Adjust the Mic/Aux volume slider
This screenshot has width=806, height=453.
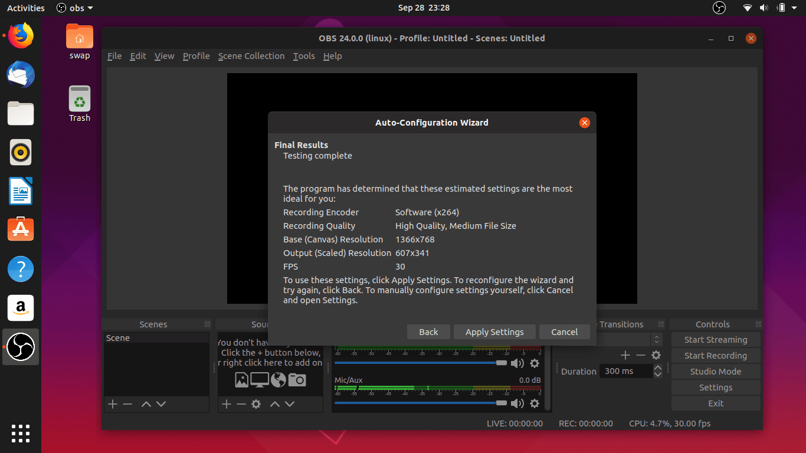tap(421, 403)
